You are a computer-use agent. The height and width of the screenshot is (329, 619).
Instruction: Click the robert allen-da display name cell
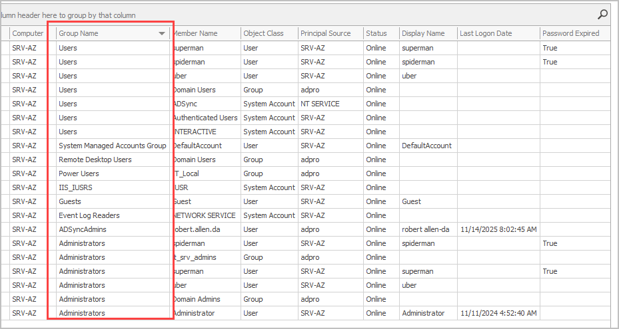click(426, 229)
